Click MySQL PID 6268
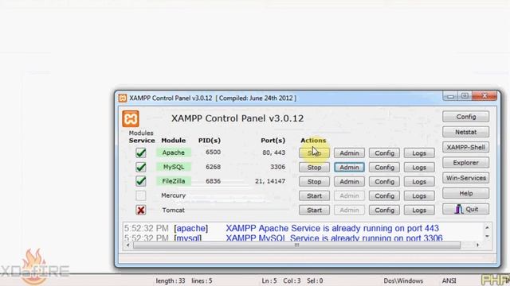 (213, 167)
